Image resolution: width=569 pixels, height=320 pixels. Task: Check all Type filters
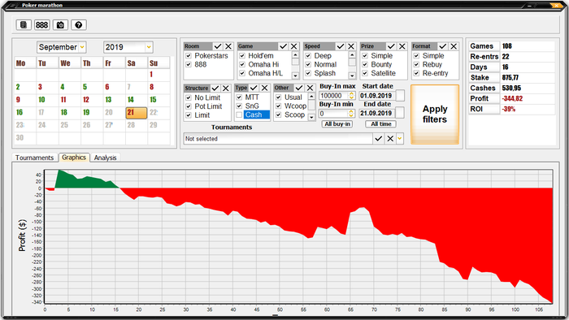(x=254, y=88)
